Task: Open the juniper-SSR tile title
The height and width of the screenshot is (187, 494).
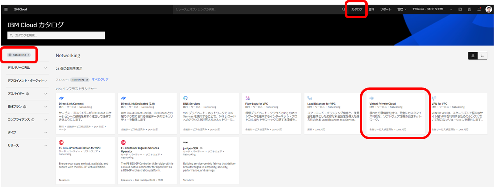Action: (x=191, y=148)
